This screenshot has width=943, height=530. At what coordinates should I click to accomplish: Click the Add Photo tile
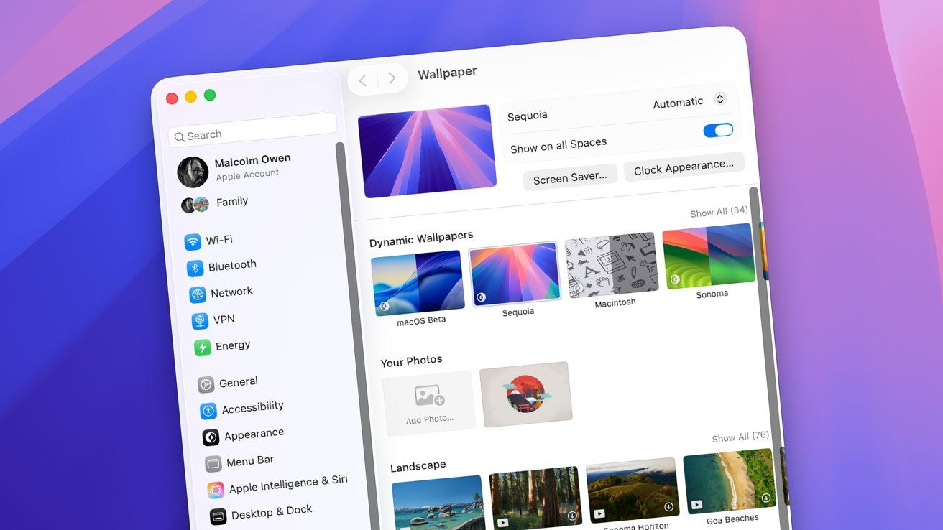click(429, 402)
